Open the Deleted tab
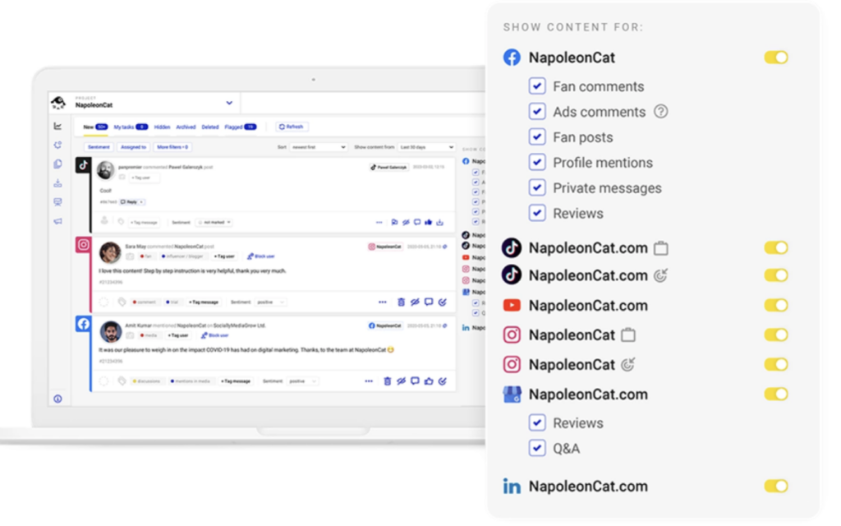 pos(209,127)
